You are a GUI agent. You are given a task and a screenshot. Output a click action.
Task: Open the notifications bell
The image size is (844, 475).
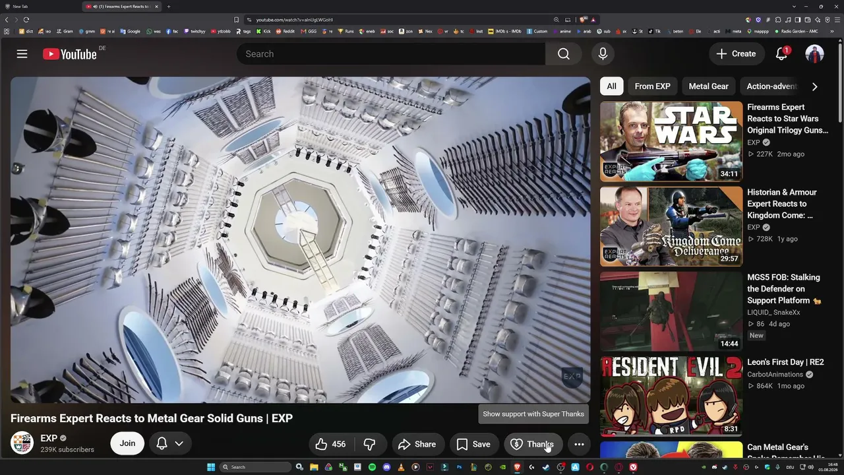point(781,54)
